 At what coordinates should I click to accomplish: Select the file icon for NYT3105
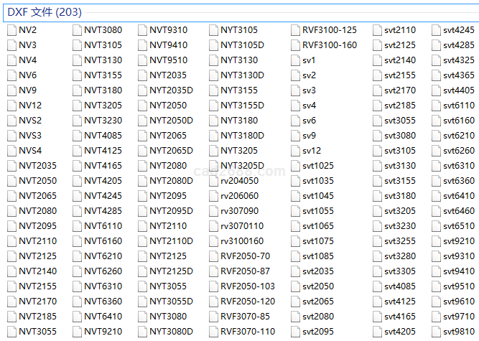[213, 30]
